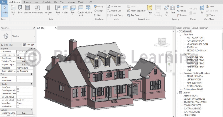Activate the Wall tool
Screen dimensions: 223x117
(x=13, y=10)
